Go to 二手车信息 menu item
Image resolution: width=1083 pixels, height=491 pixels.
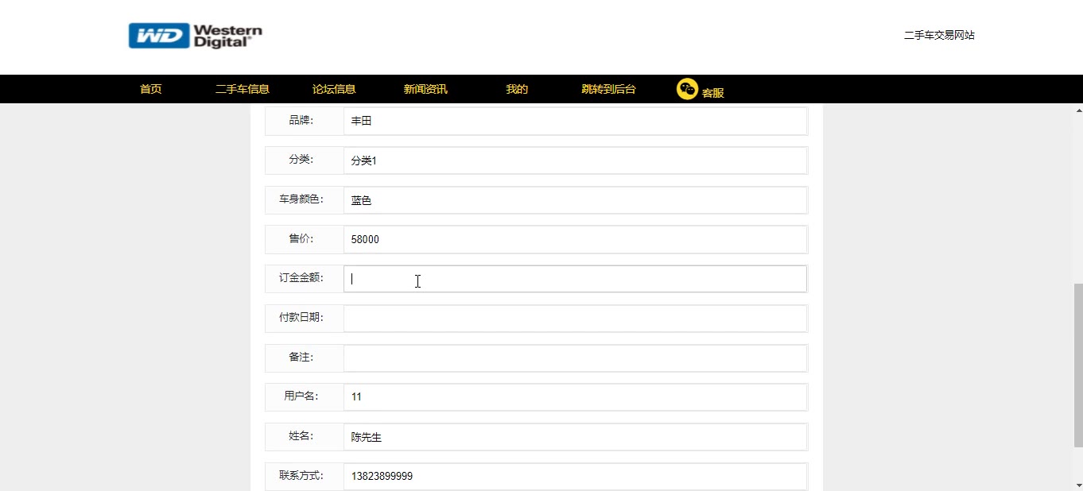tap(242, 89)
